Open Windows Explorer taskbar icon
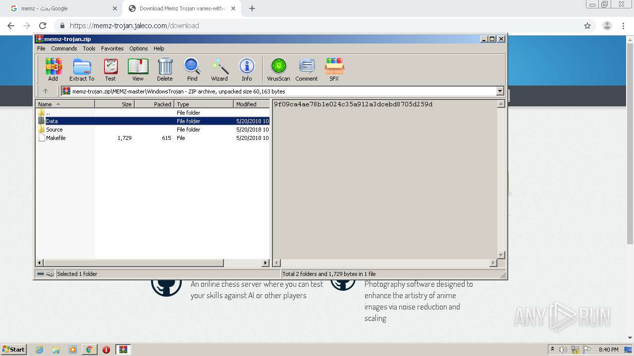 56,350
